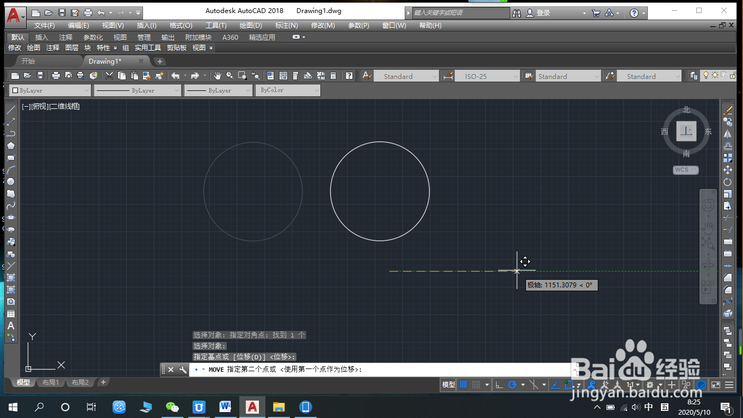
Task: Click the Plot printer icon in standard toolbar
Action: coord(55,76)
